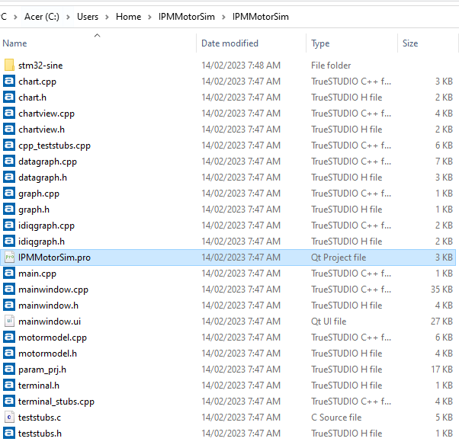The width and height of the screenshot is (459, 448).
Task: Click the stm32-sine folder icon
Action: (x=9, y=66)
